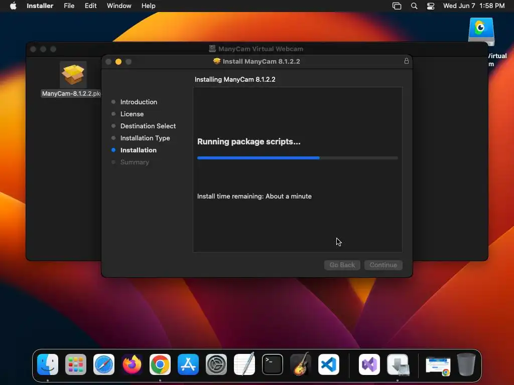
Task: Click the Installer app icon in dock
Action: [398, 364]
